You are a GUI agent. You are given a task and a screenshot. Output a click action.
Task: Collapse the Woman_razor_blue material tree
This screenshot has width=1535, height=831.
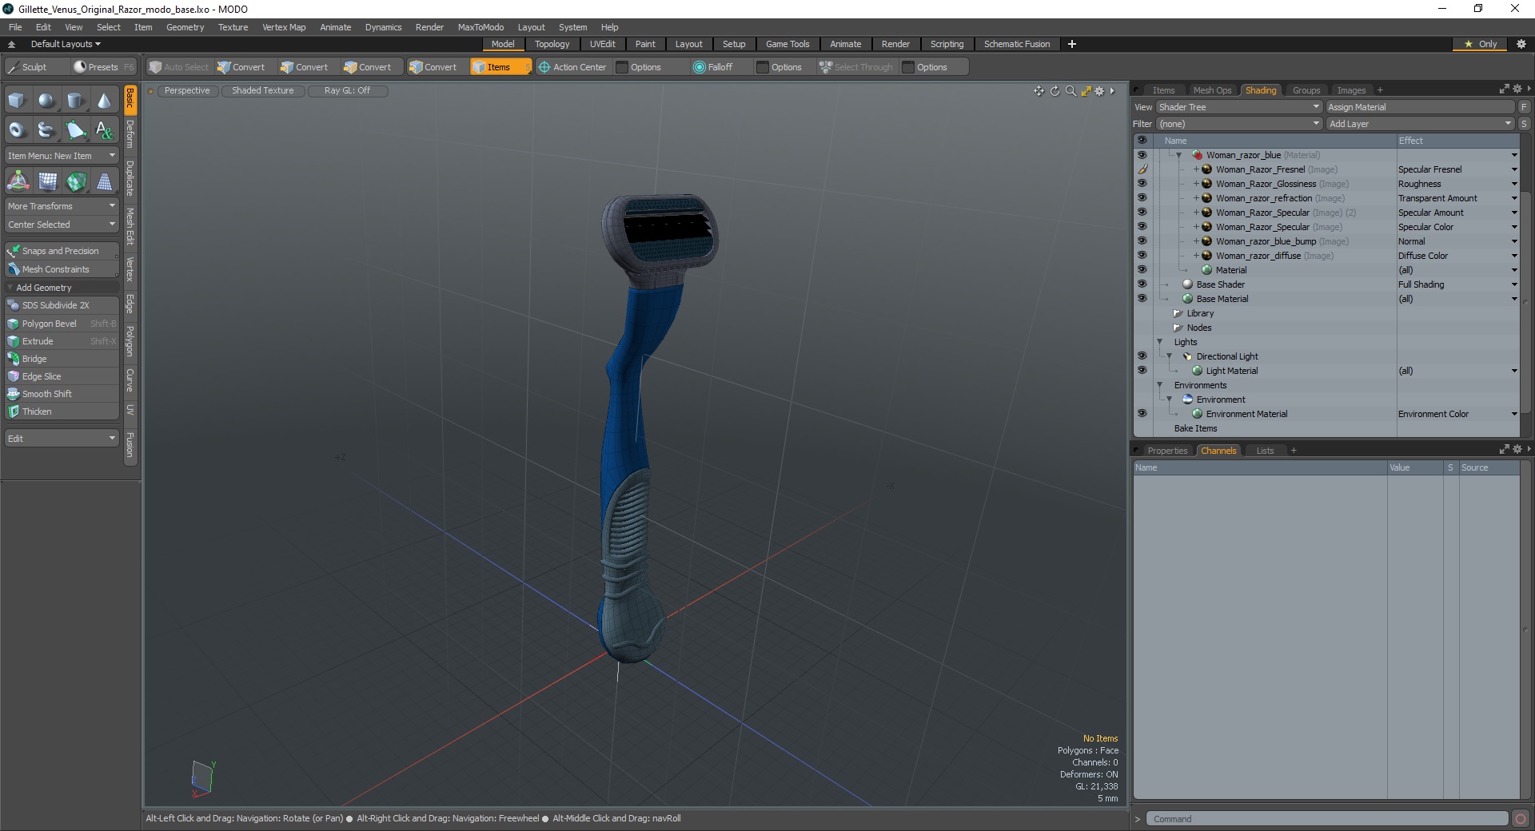[1178, 155]
